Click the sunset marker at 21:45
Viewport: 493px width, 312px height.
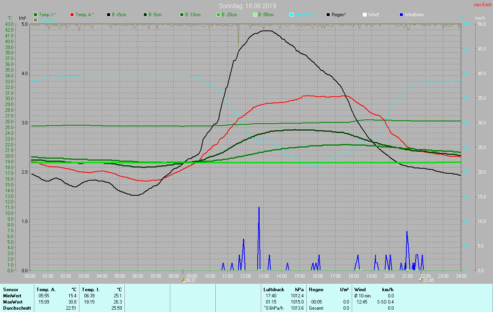(421, 280)
